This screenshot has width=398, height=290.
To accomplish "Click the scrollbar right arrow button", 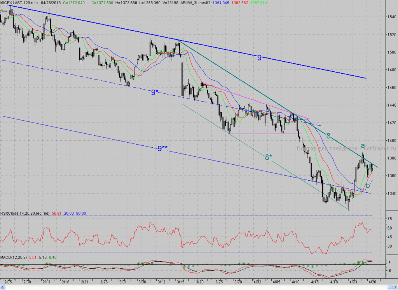I will tap(395, 287).
